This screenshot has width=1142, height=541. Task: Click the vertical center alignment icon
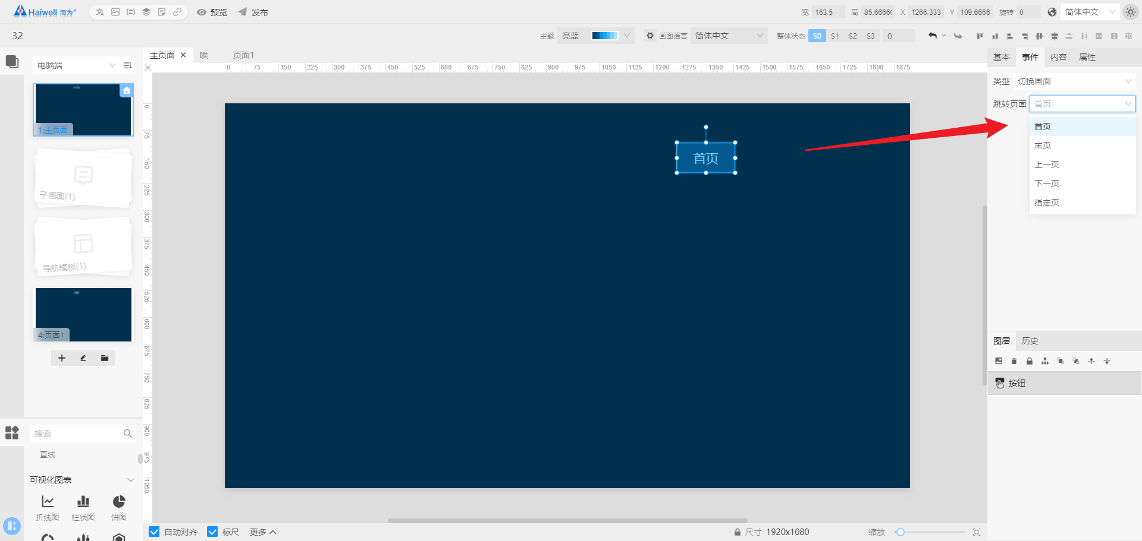tap(1054, 36)
